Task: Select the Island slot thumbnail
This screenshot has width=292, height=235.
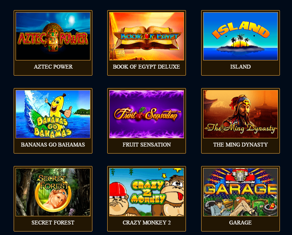Action: pos(241,36)
